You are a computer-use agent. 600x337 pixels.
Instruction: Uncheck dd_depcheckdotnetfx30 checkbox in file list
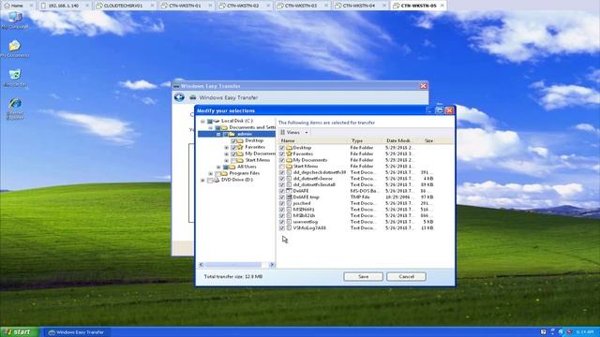(x=282, y=172)
